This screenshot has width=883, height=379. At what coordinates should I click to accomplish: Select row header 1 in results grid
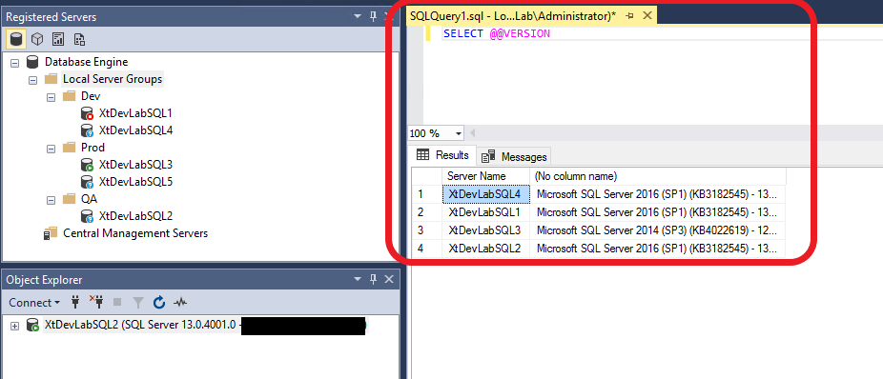point(427,194)
